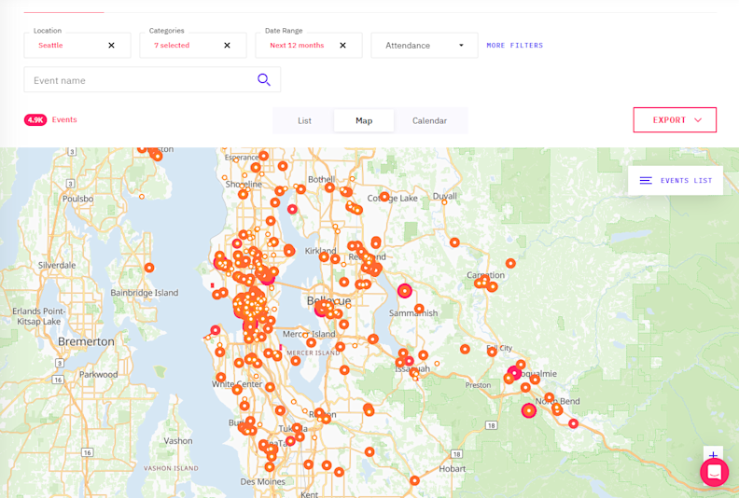Viewport: 739px width, 498px height.
Task: Expand the Attendance dropdown
Action: (x=425, y=45)
